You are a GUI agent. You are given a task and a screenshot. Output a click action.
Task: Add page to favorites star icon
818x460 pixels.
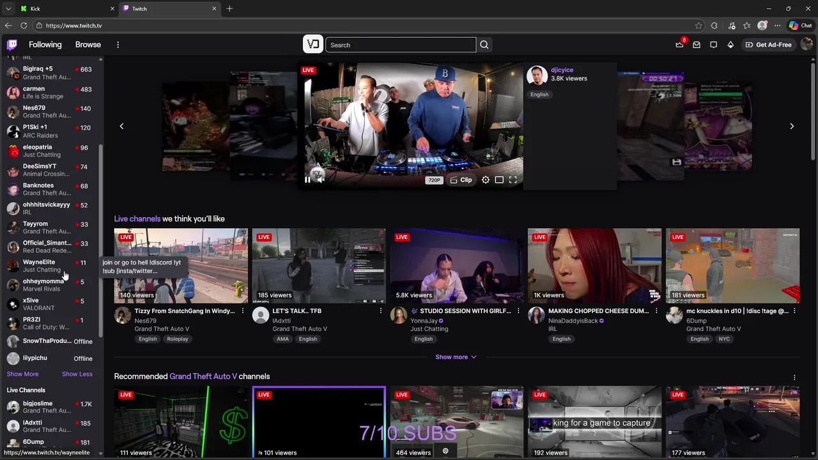tap(698, 26)
